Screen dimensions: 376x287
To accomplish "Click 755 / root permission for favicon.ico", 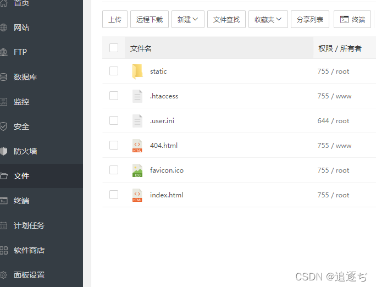I will click(x=333, y=170).
